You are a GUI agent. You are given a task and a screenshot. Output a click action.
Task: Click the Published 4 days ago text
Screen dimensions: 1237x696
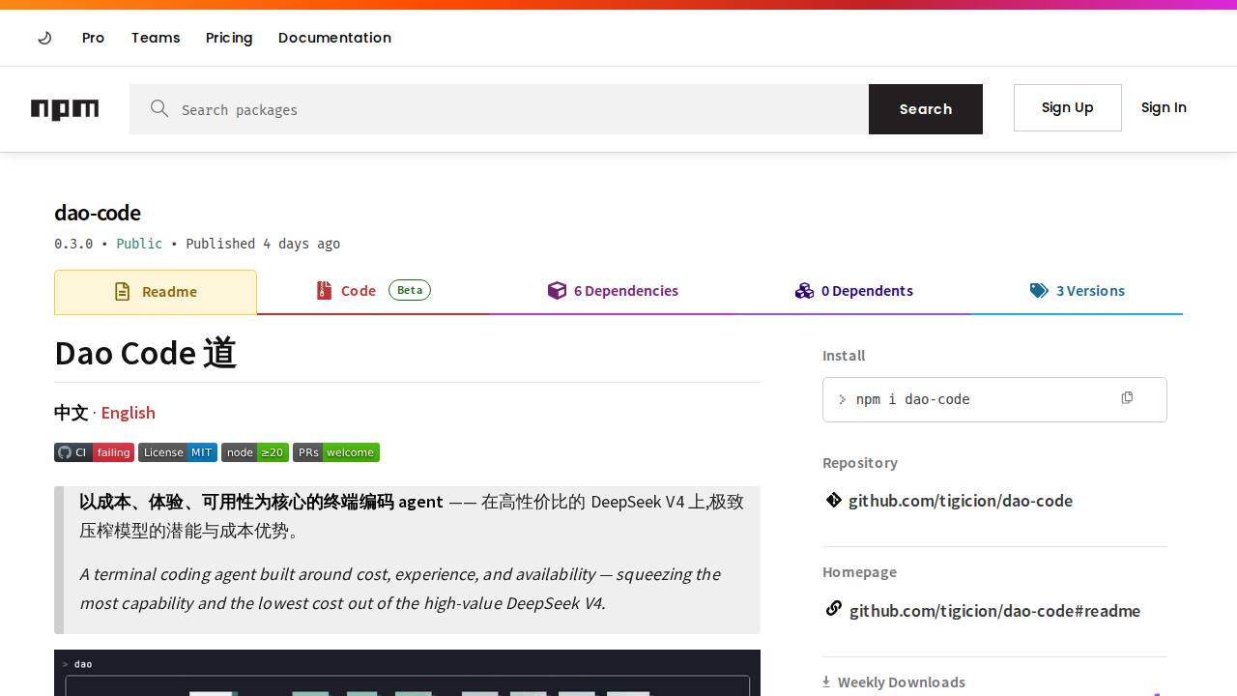tap(263, 244)
